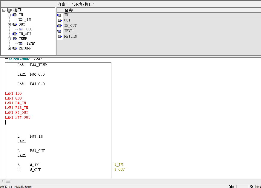Click the horizontal scrollbar left arrow

coord(2,181)
